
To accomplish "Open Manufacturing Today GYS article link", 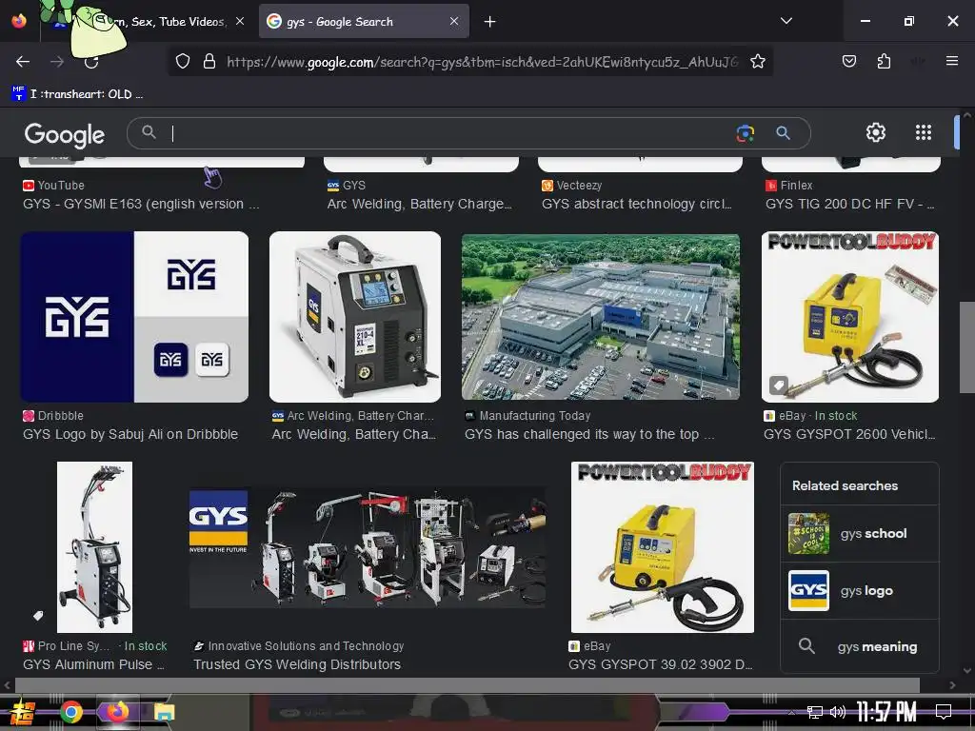I will coord(588,434).
